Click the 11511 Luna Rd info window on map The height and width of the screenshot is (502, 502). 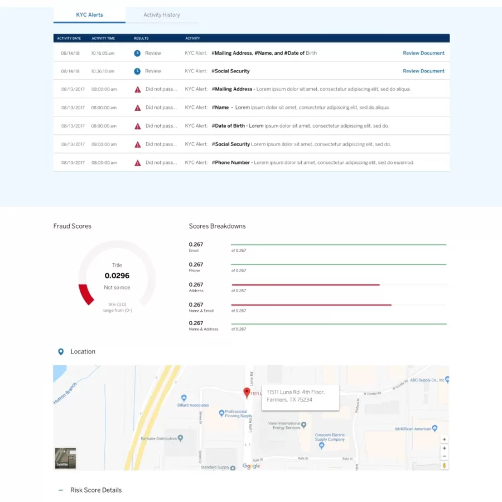[300, 396]
